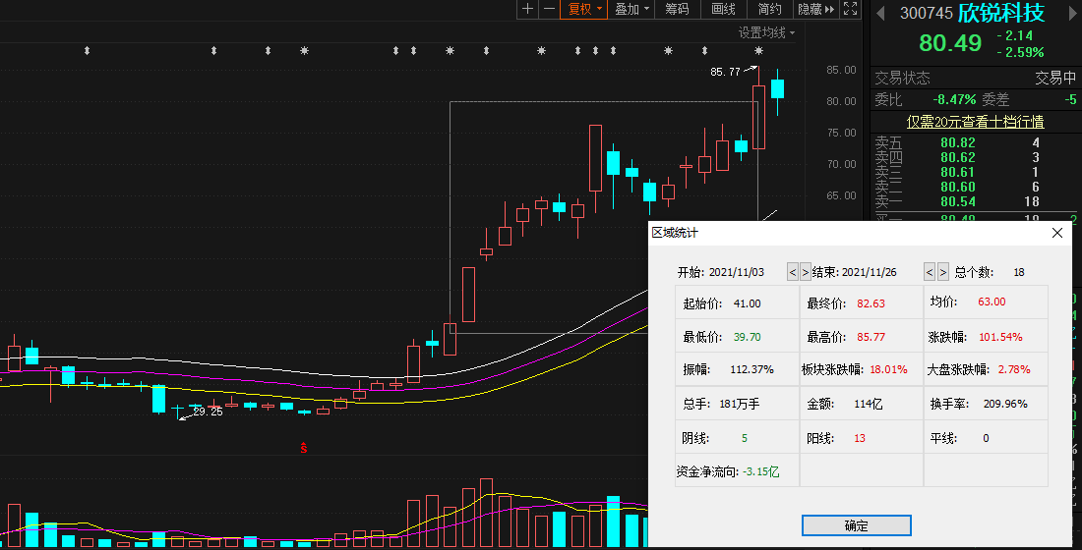Image resolution: width=1082 pixels, height=550 pixels.
Task: Select the 筹码 tab
Action: click(x=677, y=9)
